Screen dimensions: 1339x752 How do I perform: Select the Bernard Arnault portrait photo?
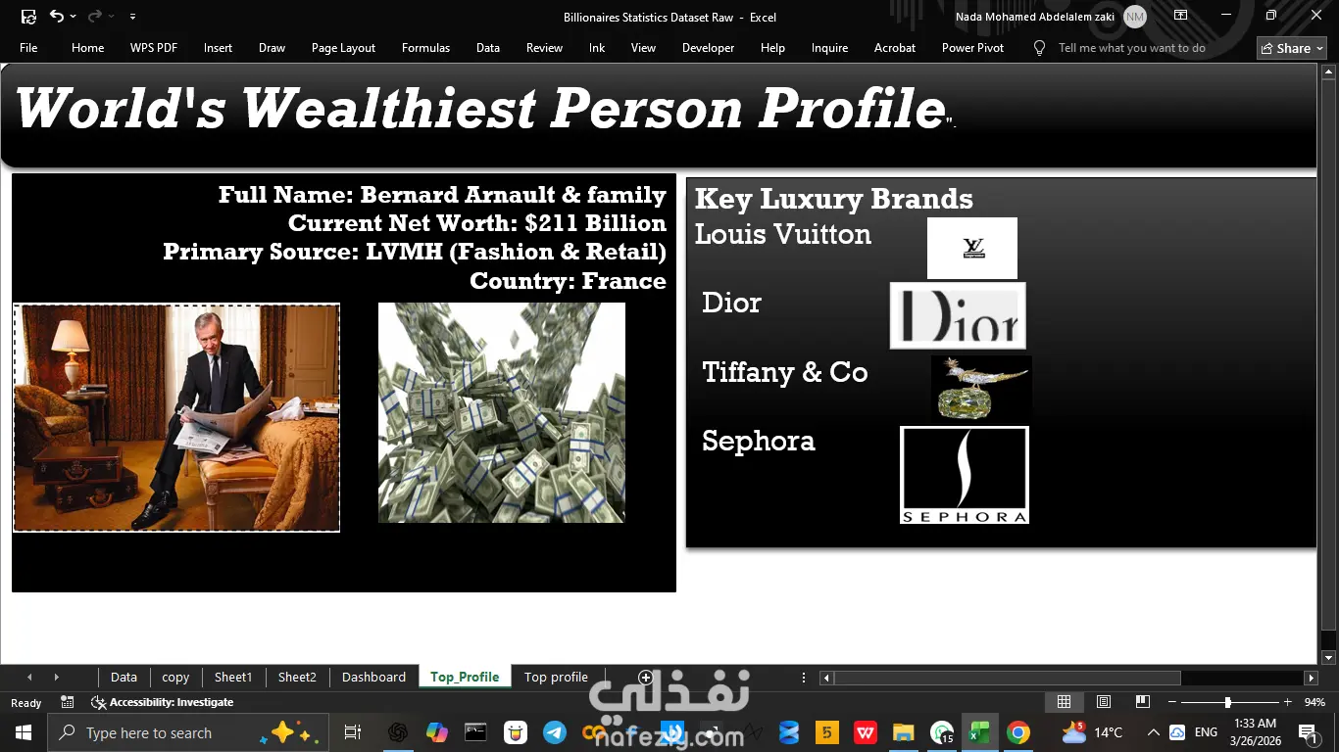tap(176, 417)
